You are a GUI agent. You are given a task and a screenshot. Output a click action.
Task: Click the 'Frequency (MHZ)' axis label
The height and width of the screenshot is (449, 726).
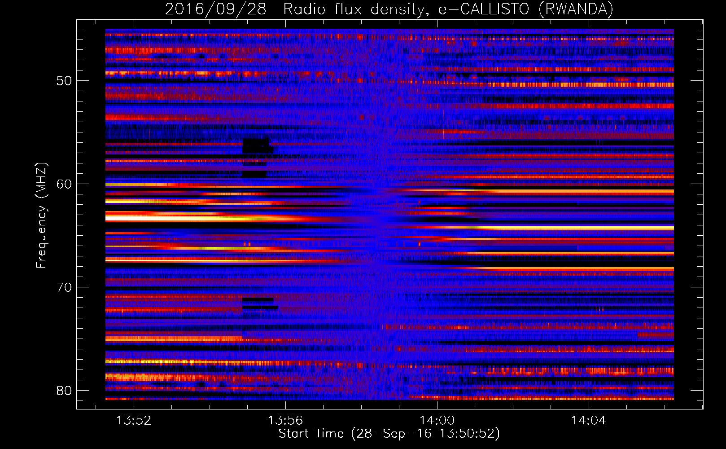(41, 216)
